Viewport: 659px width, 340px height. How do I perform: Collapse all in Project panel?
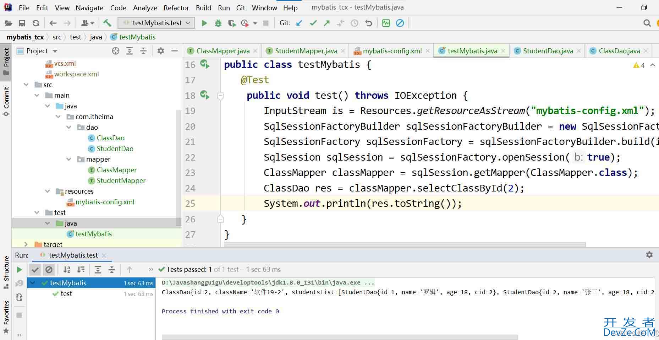pos(143,51)
